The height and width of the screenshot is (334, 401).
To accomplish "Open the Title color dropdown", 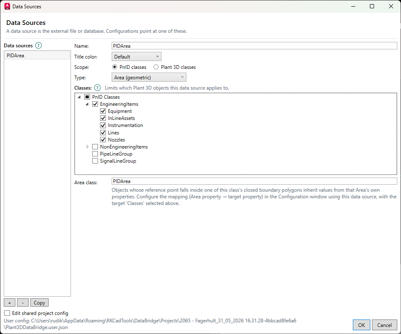I will (136, 56).
